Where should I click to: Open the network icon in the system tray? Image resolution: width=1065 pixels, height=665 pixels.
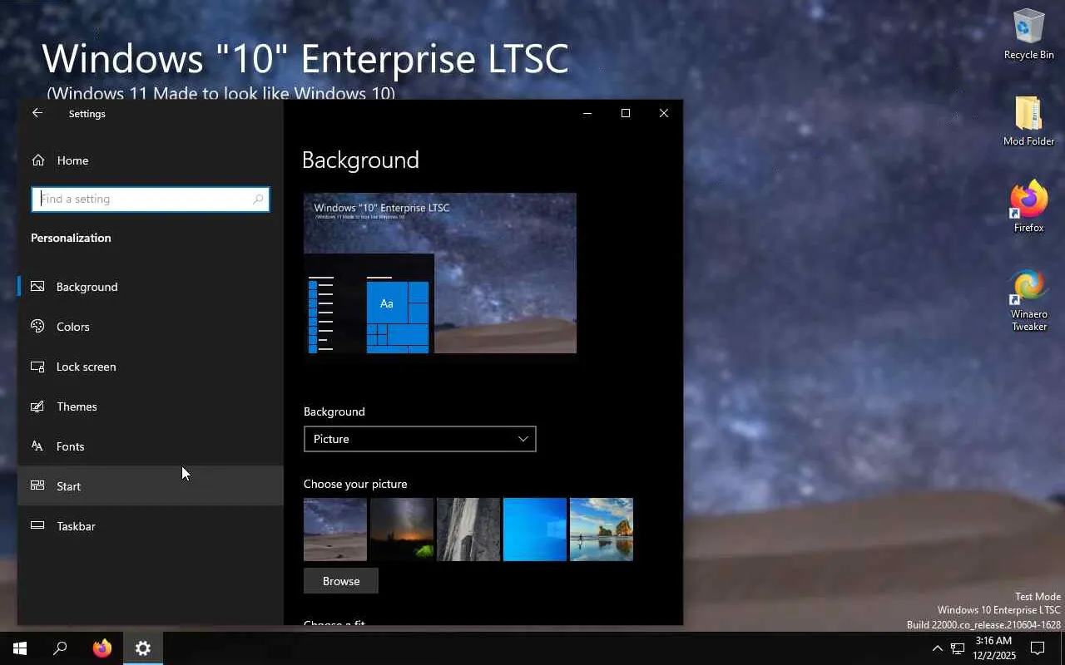pyautogui.click(x=958, y=648)
